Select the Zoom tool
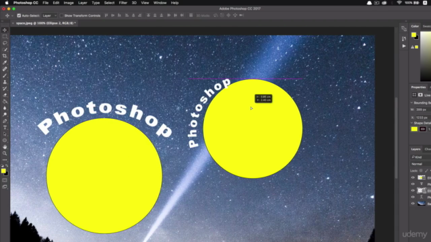 [5, 153]
